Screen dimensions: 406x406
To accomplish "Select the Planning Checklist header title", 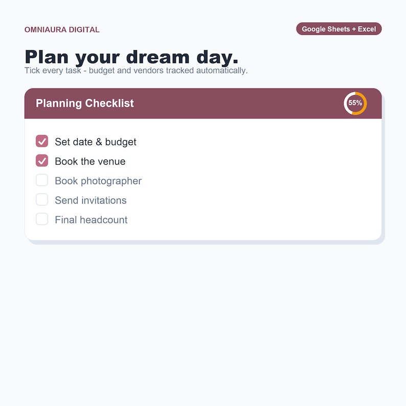I will (x=85, y=103).
